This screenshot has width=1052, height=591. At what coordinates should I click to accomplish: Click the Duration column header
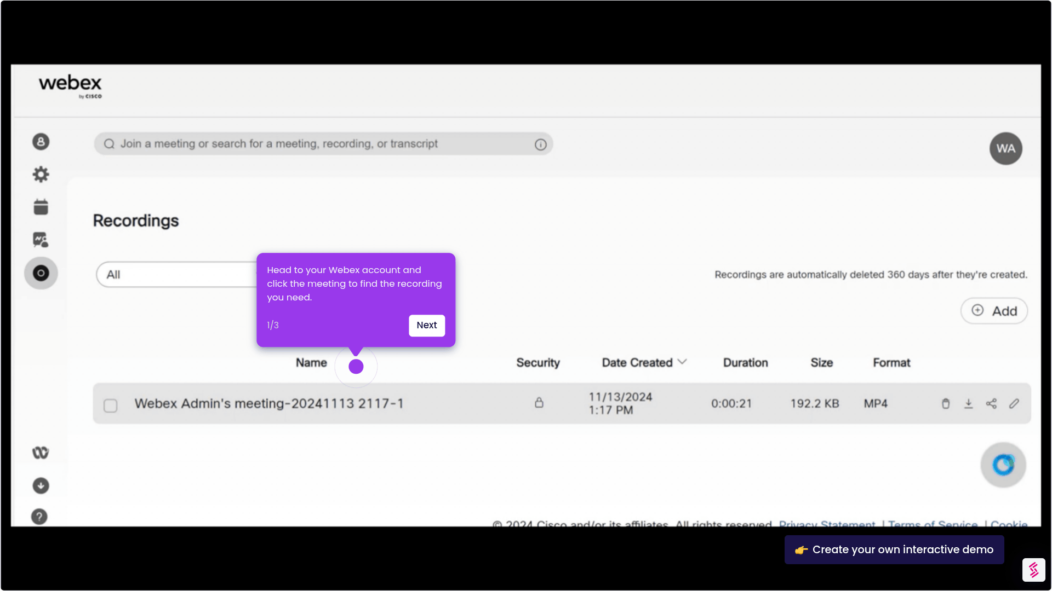(745, 363)
